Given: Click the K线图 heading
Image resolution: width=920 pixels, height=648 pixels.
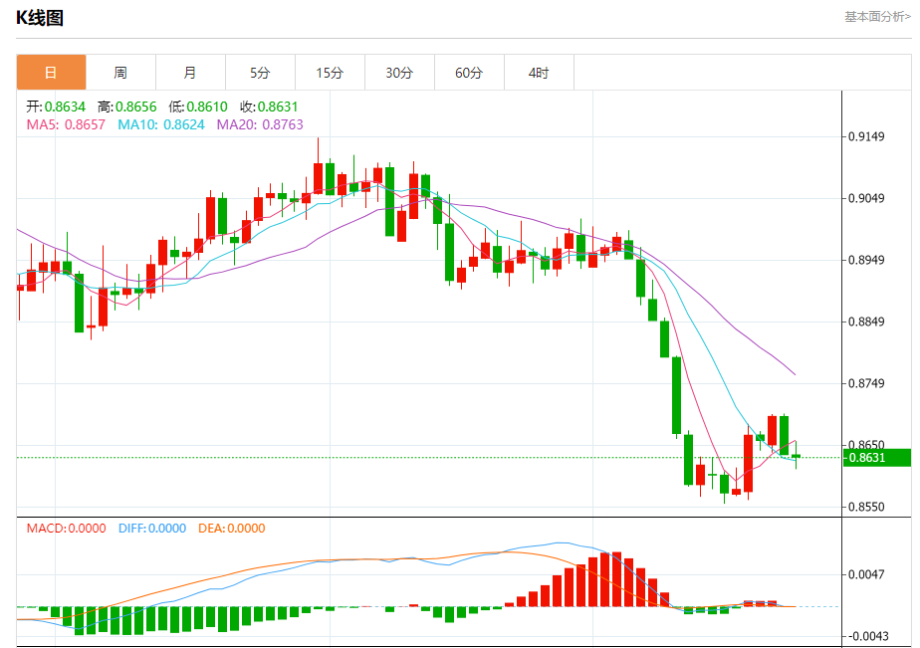Looking at the screenshot, I should pos(39,18).
